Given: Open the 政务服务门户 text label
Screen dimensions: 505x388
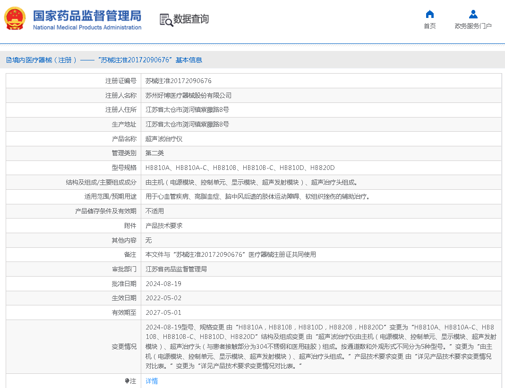Looking at the screenshot, I should click(473, 26).
